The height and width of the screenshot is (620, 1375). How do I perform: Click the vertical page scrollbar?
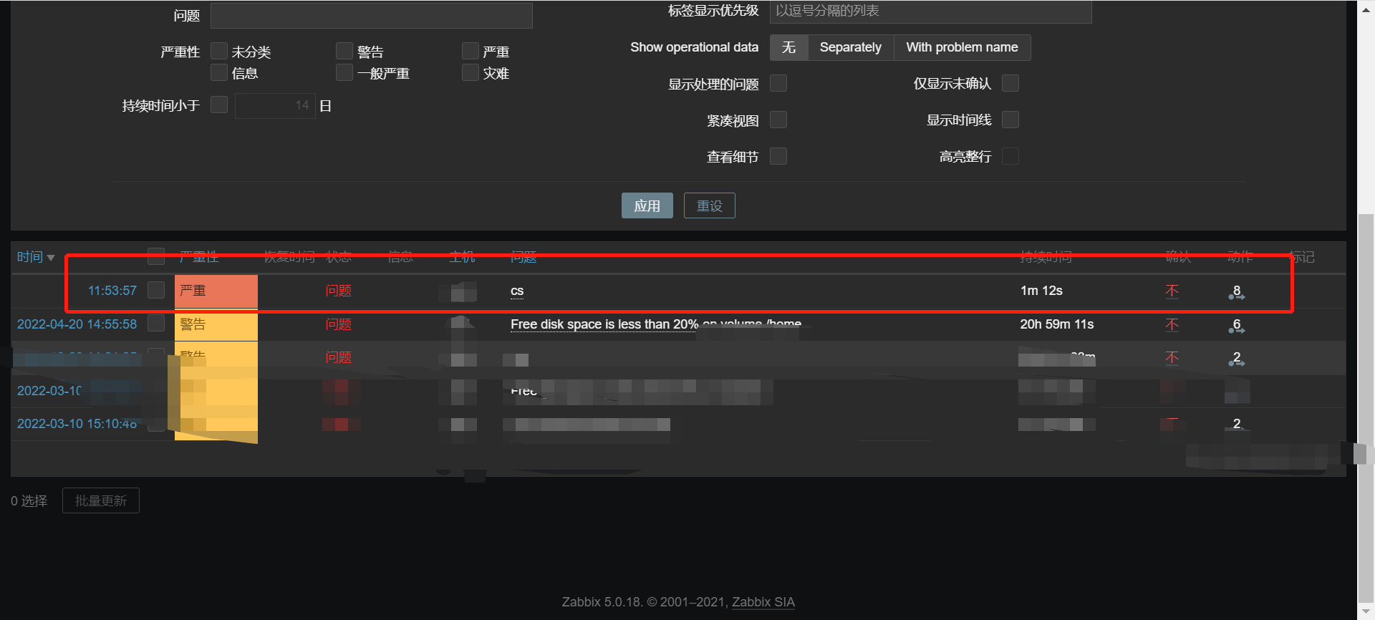(1366, 407)
